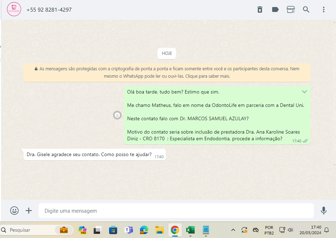Viewport: 336px width, 238px height.
Task: Focus the "Digite uma mensagem" input field
Action: pyautogui.click(x=176, y=211)
